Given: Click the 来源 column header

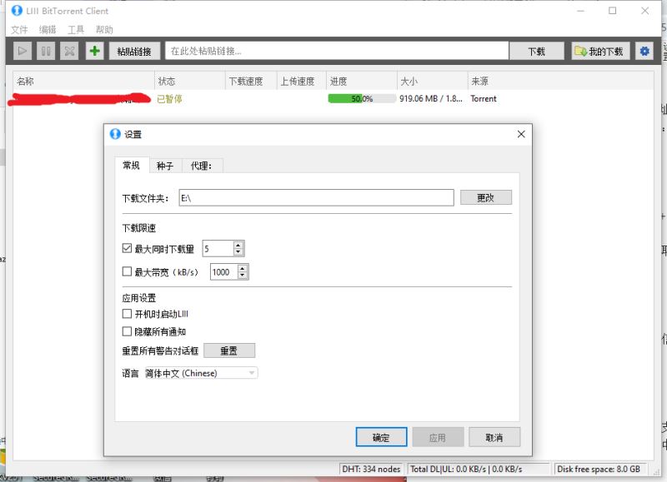Looking at the screenshot, I should tap(560, 81).
